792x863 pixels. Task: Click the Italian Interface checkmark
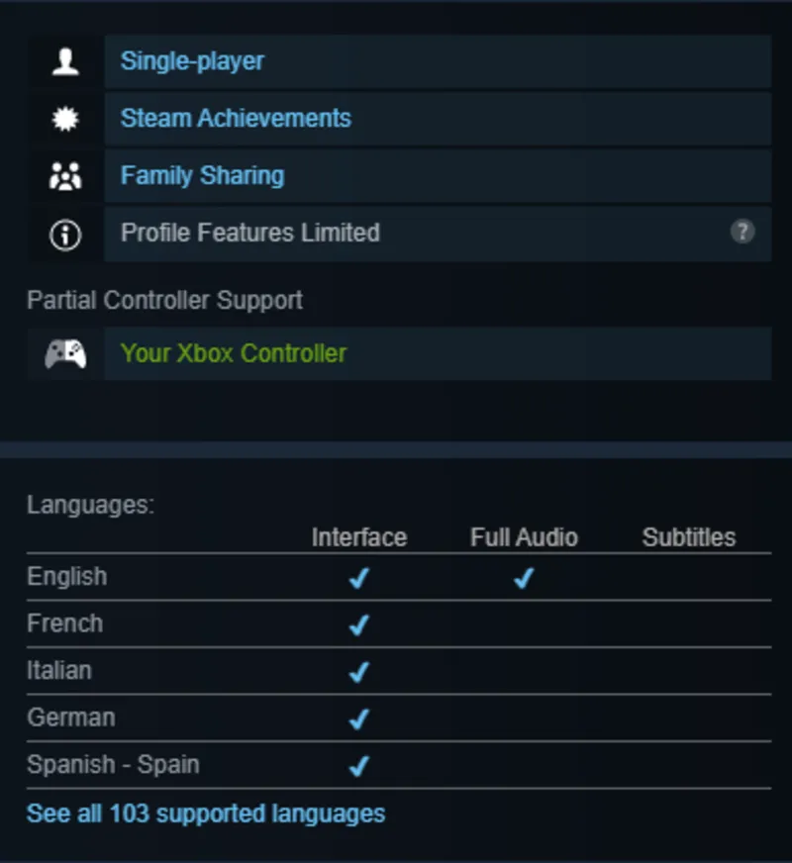[358, 672]
